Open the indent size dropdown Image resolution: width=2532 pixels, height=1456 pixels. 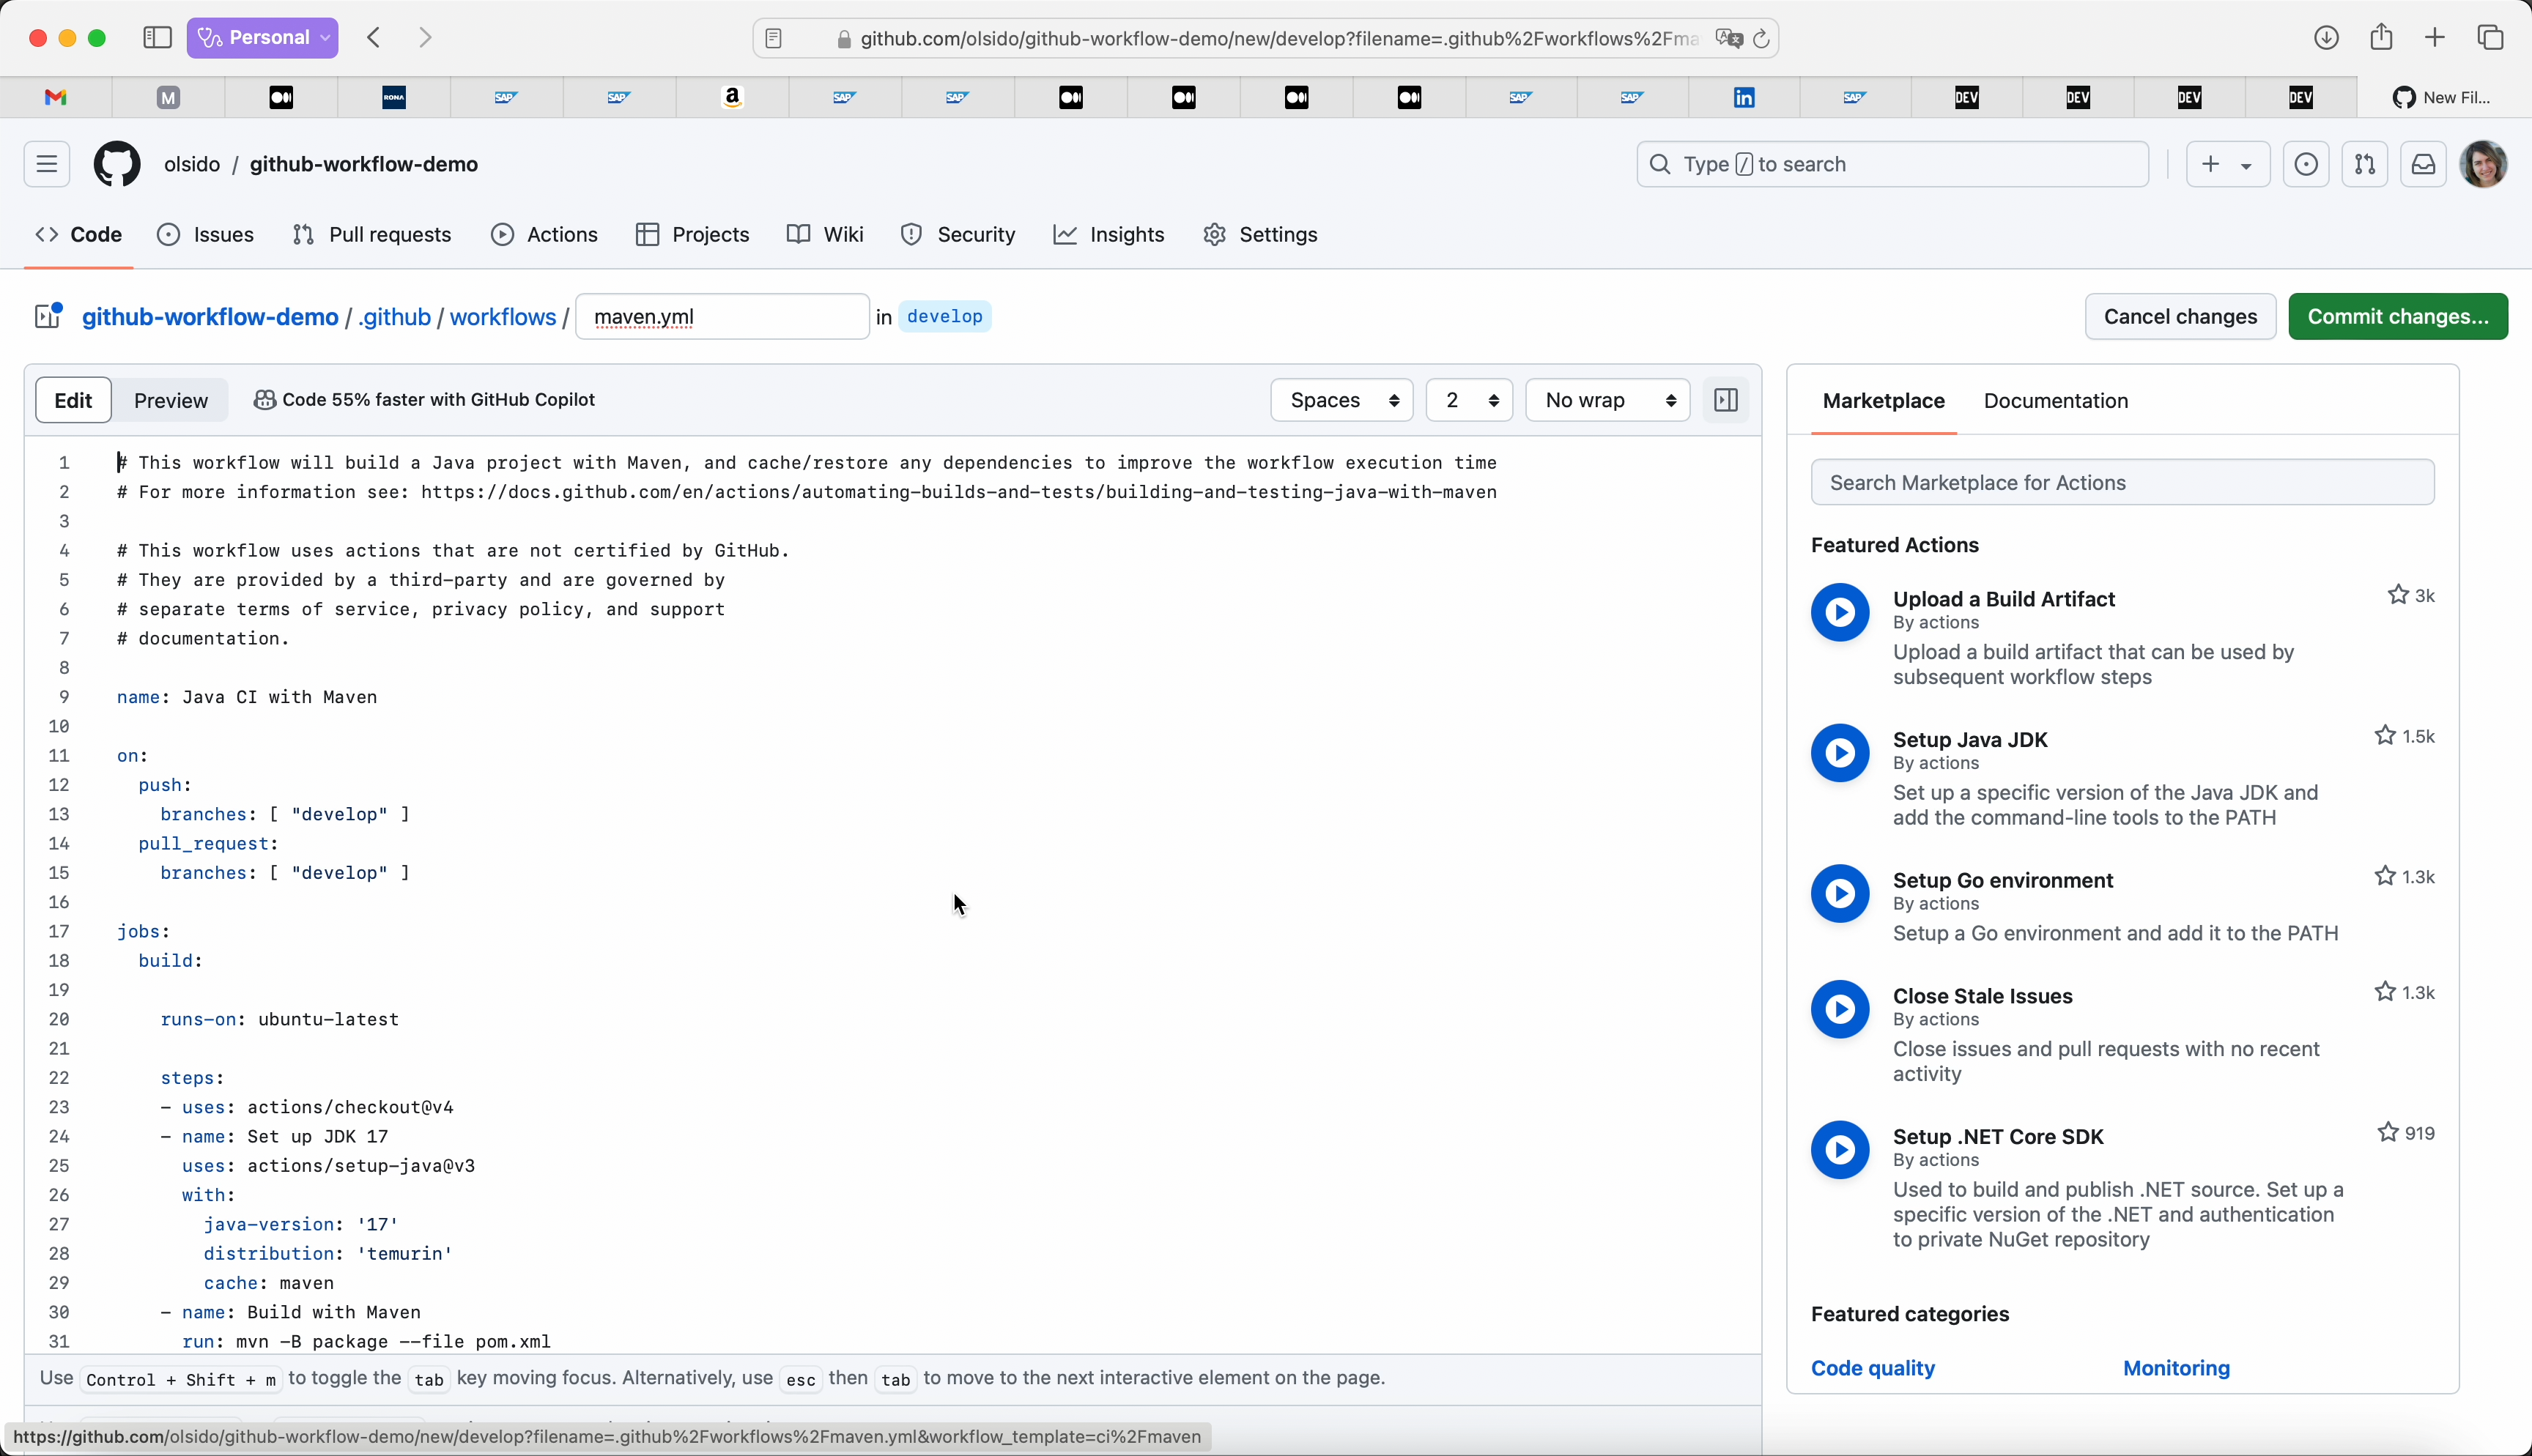point(1468,400)
